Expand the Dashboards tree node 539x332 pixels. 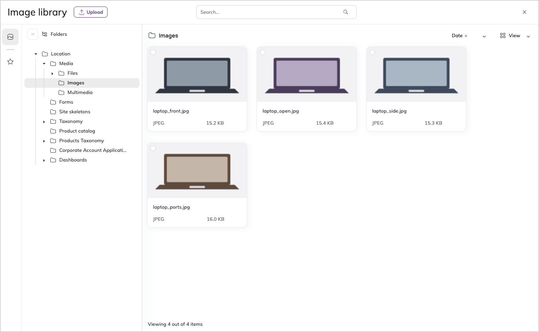(x=44, y=160)
